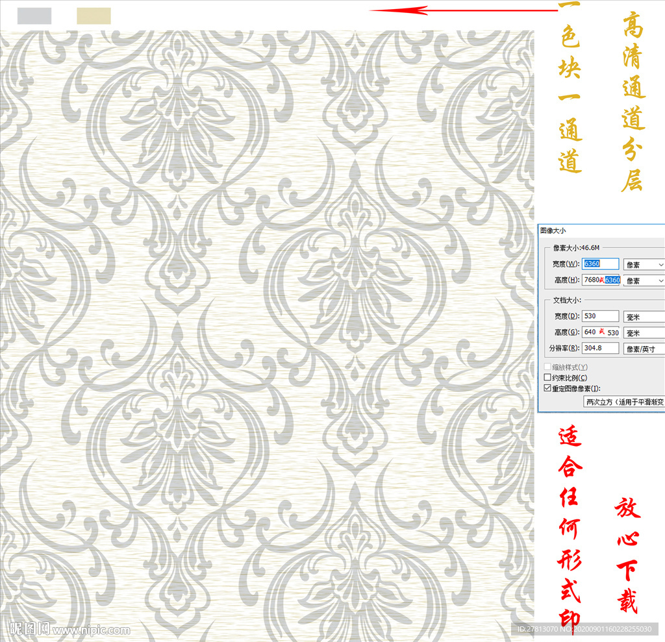Click the 像素大小:46.6M label
The height and width of the screenshot is (642, 665).
[576, 247]
